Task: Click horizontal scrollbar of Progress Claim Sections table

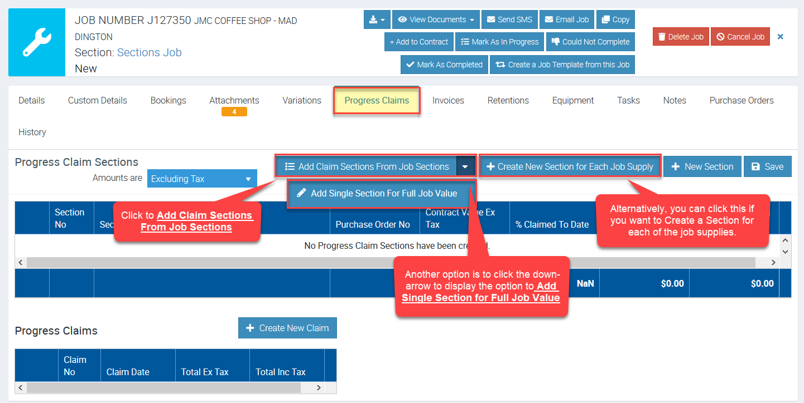Action: (391, 262)
